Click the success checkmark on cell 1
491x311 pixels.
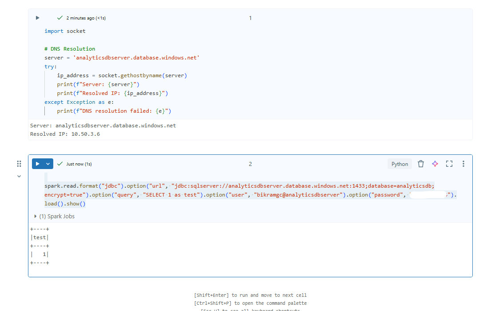[59, 18]
